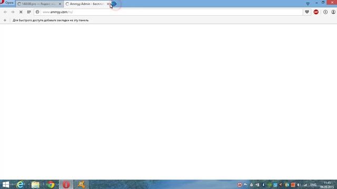
Task: Go back to previous page
Action: [5, 12]
